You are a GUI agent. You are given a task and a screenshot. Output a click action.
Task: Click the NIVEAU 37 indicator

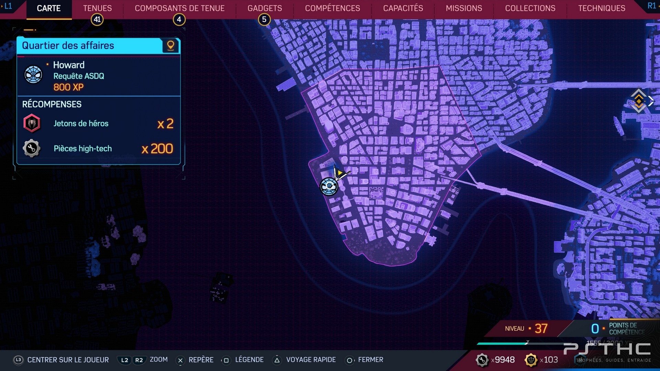[x=526, y=329]
